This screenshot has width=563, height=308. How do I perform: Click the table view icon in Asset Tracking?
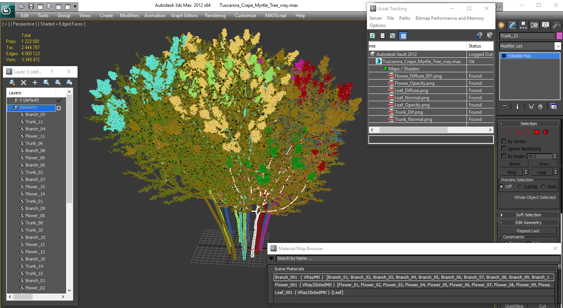point(403,35)
